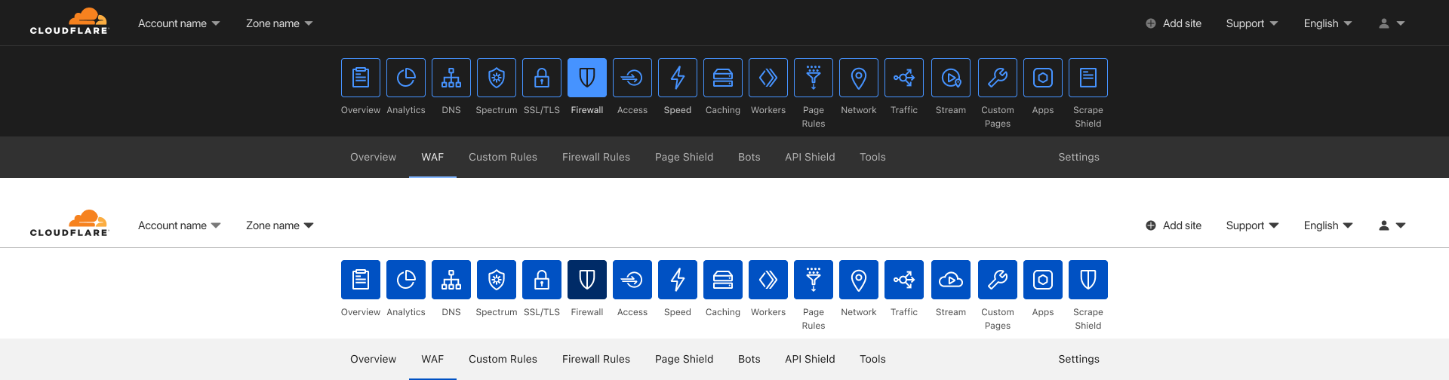Open DNS icon in light theme nav
This screenshot has width=1449, height=380.
pyautogui.click(x=451, y=280)
